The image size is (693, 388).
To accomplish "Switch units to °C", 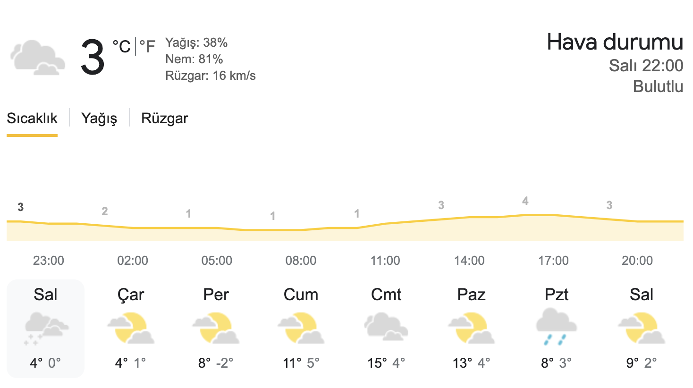I will point(121,46).
